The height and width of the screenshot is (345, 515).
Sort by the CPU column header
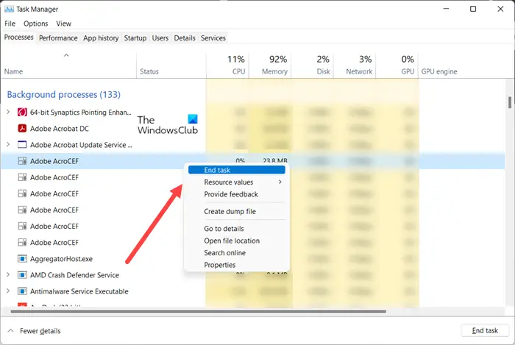coord(227,65)
